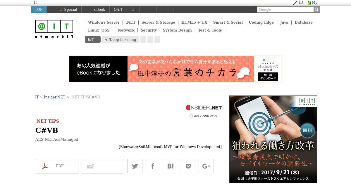Viewport: 351px width, 184px height.
Task: Click the green My user icon
Action: click(309, 3)
